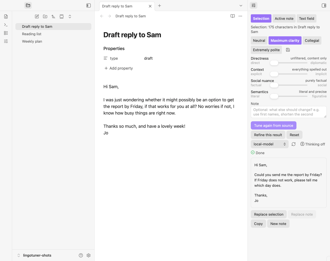Choose the Maximum clarity preset
Viewport: 330px width, 261px height.
[x=285, y=40]
